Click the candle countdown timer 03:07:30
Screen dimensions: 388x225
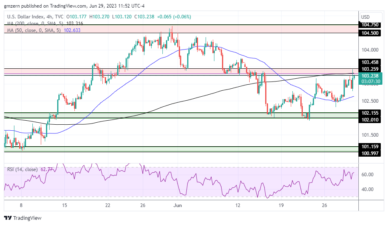coord(370,82)
